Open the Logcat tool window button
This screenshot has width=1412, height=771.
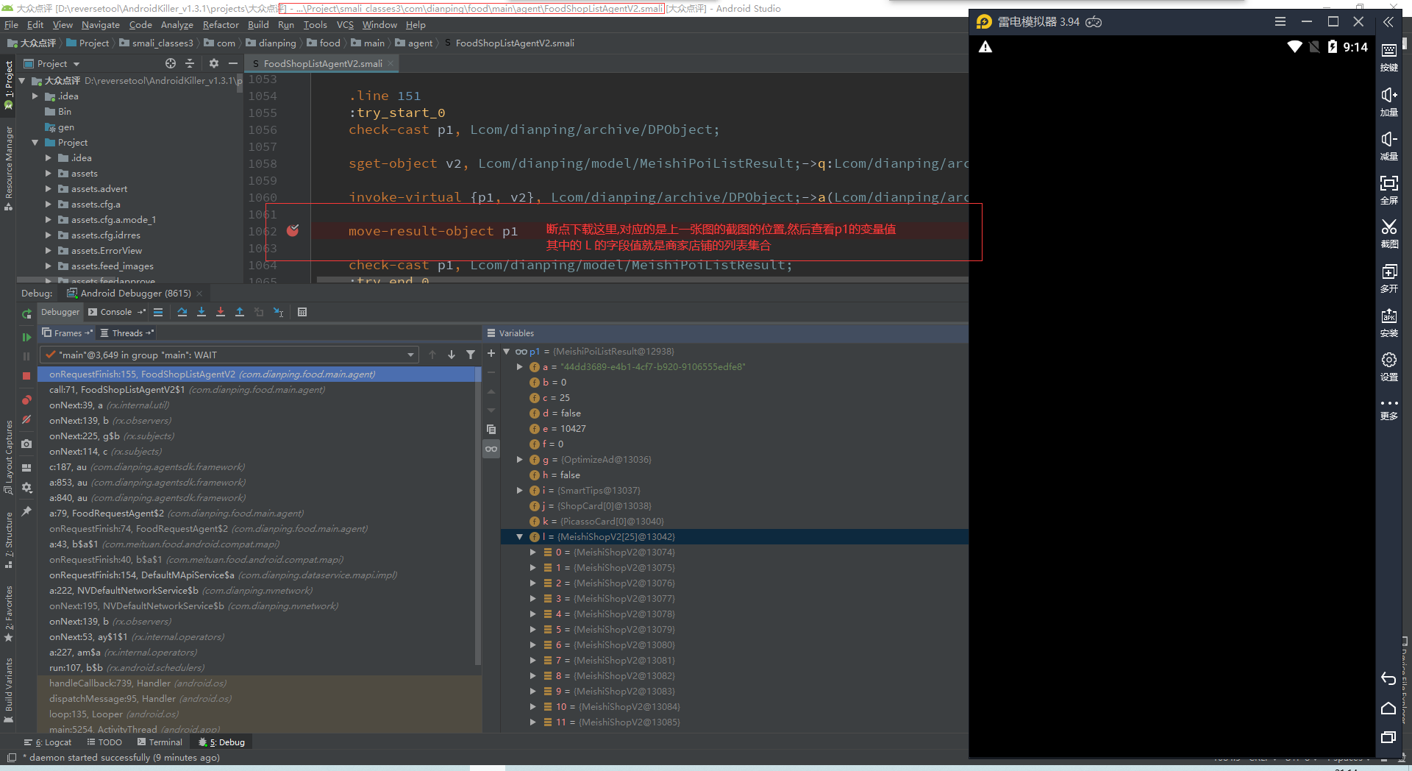tap(48, 742)
